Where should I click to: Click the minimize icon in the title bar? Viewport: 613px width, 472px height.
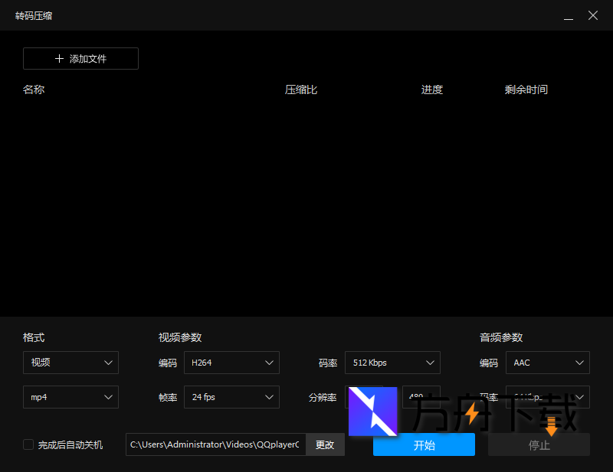[568, 15]
